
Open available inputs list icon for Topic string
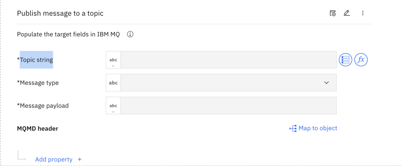(345, 60)
